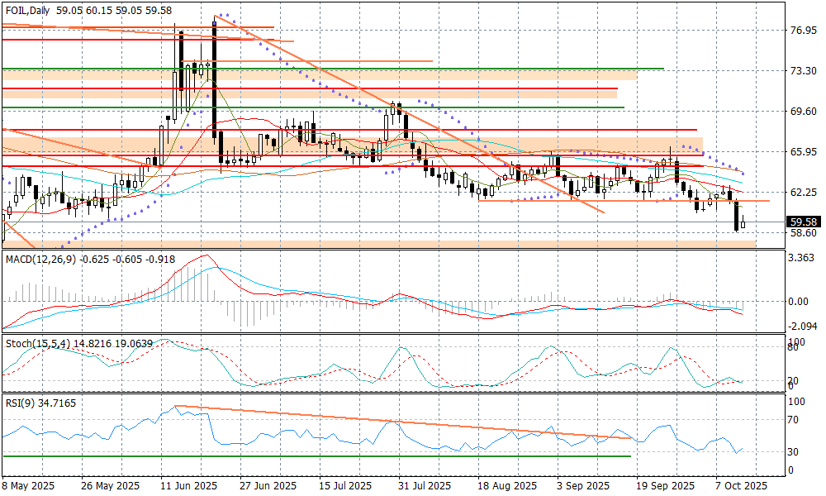Click the 7 Oct 2025 date label

[742, 485]
